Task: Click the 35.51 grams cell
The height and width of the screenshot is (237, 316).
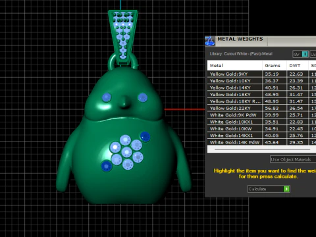Action: [x=275, y=122]
